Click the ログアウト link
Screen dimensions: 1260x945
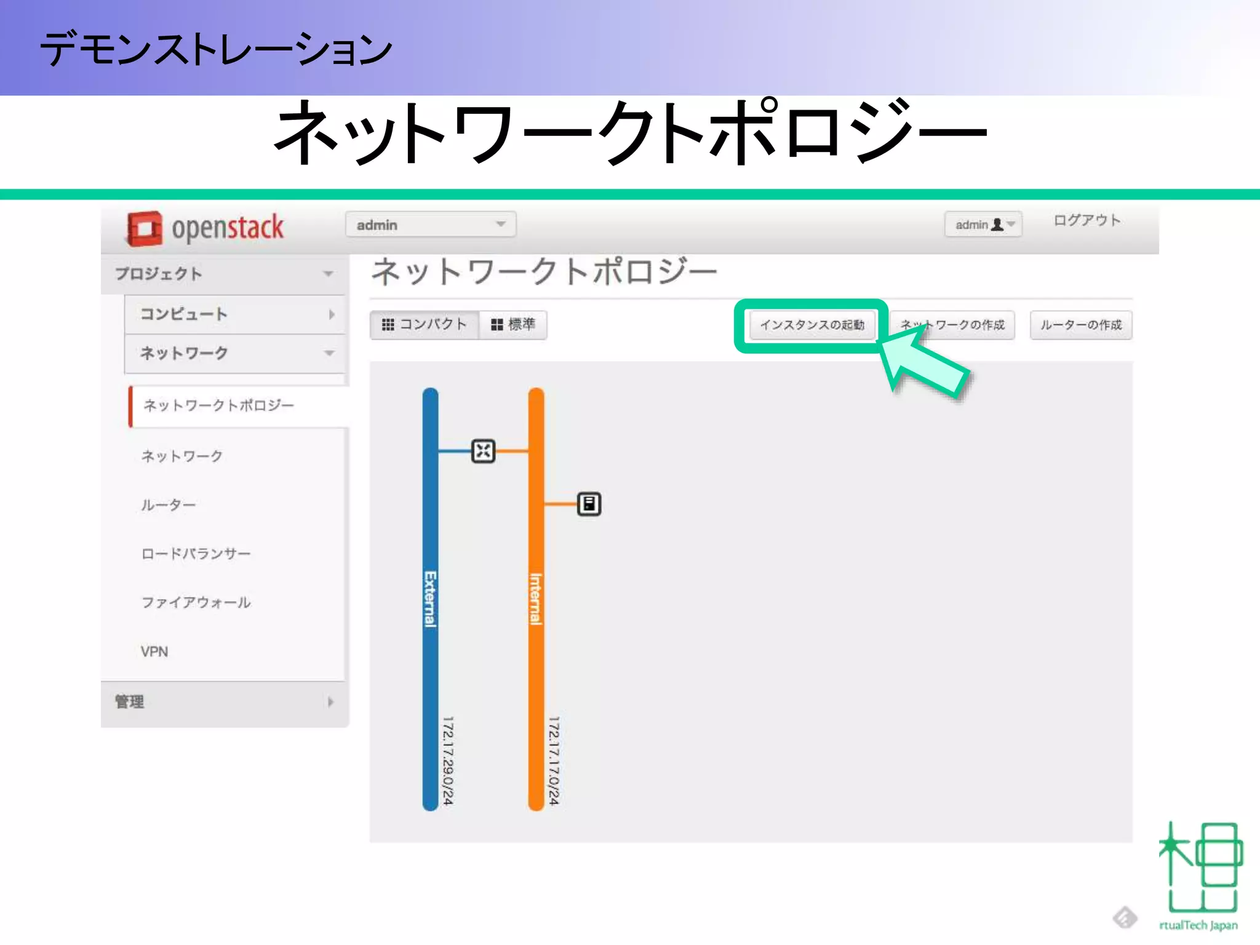pyautogui.click(x=1087, y=220)
